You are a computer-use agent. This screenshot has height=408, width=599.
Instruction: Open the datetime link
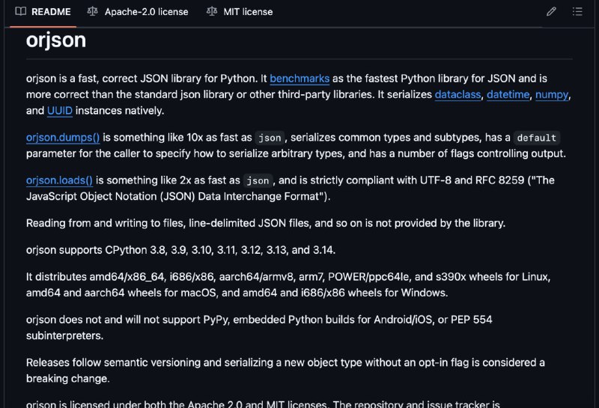(508, 95)
